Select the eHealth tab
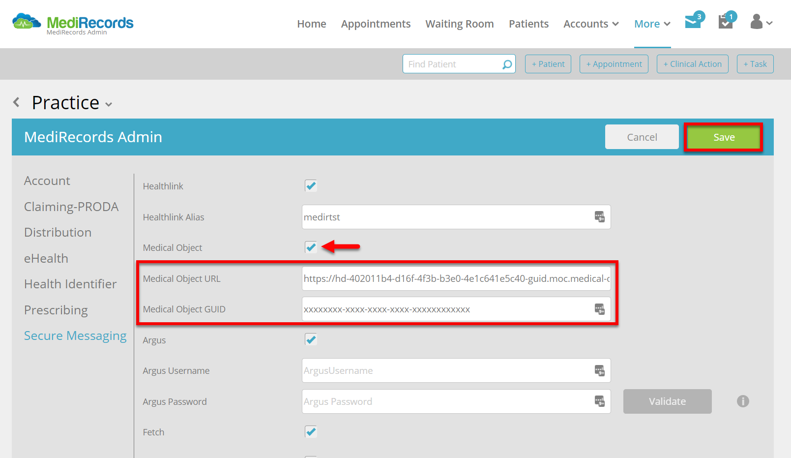Viewport: 791px width, 458px height. pyautogui.click(x=46, y=258)
